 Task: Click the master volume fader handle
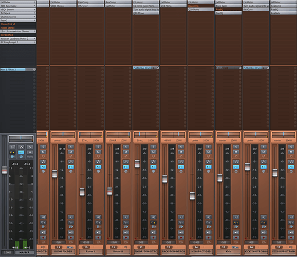[x=4, y=170]
